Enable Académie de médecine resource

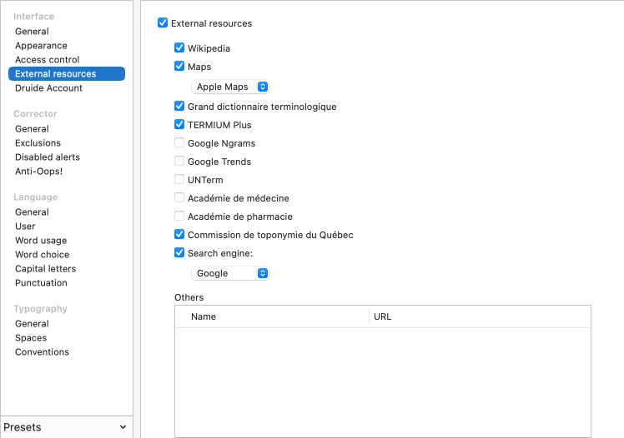coord(179,198)
